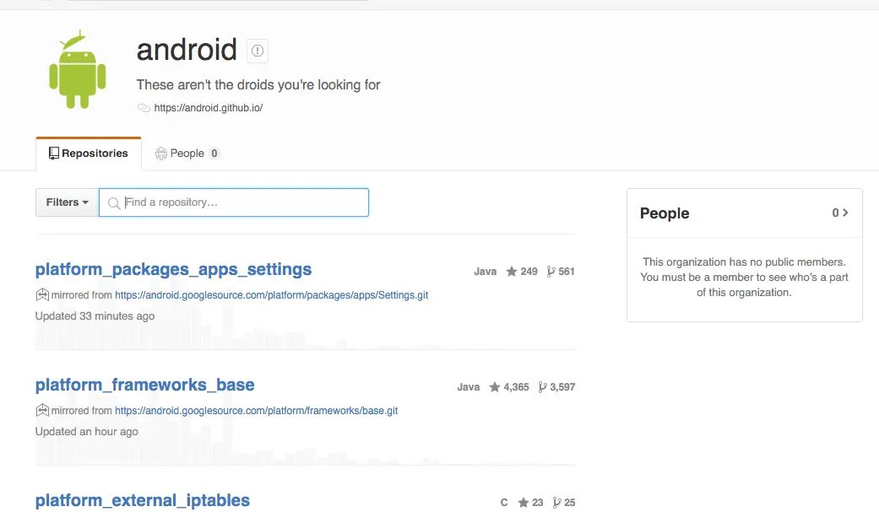Click the organization tagline about droids
This screenshot has width=879, height=512.
coord(258,85)
